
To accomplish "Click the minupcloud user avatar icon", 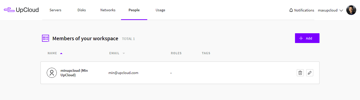I will [x=52, y=73].
